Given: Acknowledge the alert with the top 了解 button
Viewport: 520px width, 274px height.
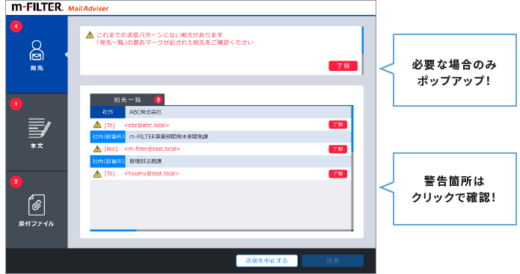Looking at the screenshot, I should coord(343,66).
